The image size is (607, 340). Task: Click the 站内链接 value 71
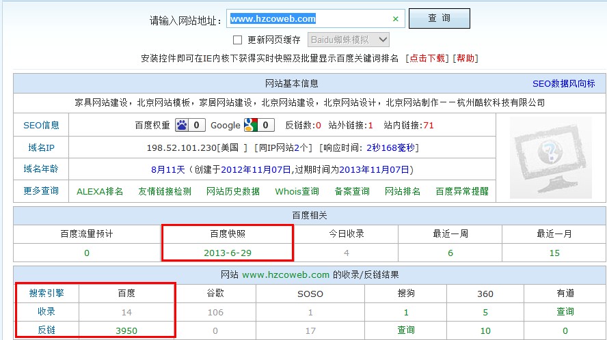[429, 126]
